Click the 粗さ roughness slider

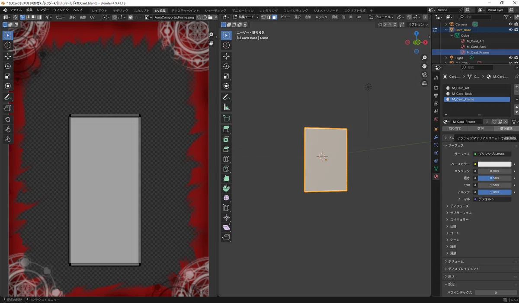494,178
